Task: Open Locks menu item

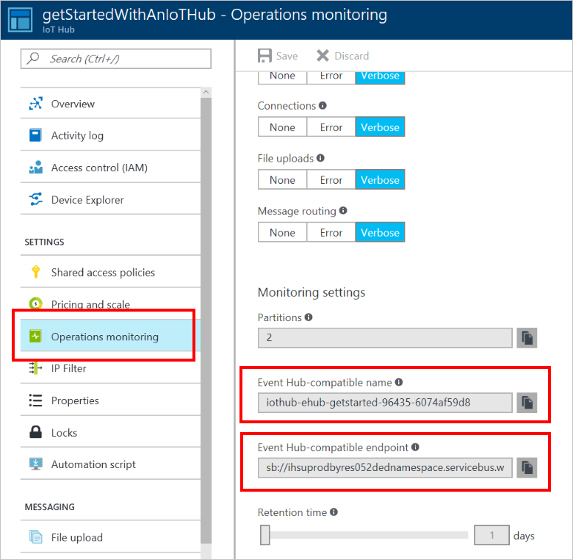Action: point(110,432)
